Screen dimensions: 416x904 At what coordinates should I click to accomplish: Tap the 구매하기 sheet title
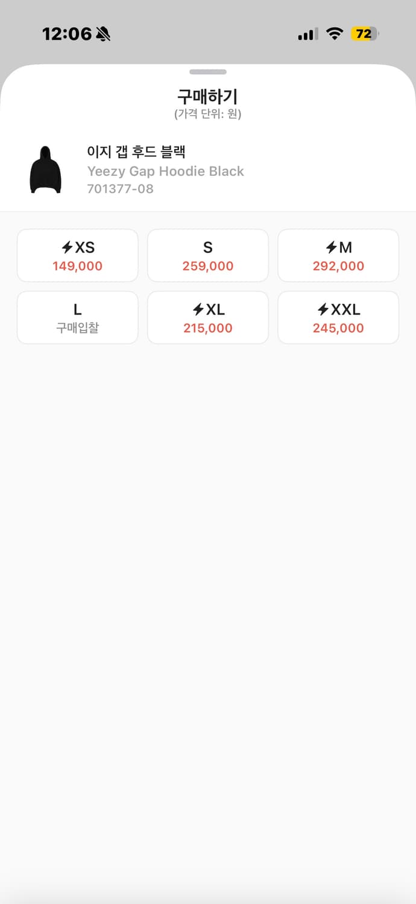[208, 96]
